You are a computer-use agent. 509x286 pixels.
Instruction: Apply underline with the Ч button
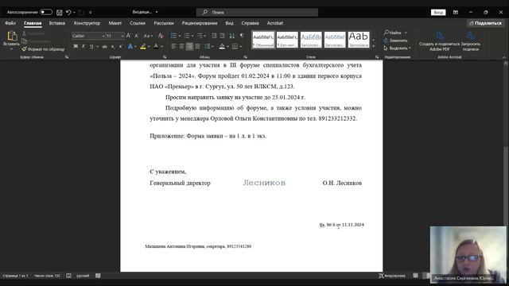[91, 46]
